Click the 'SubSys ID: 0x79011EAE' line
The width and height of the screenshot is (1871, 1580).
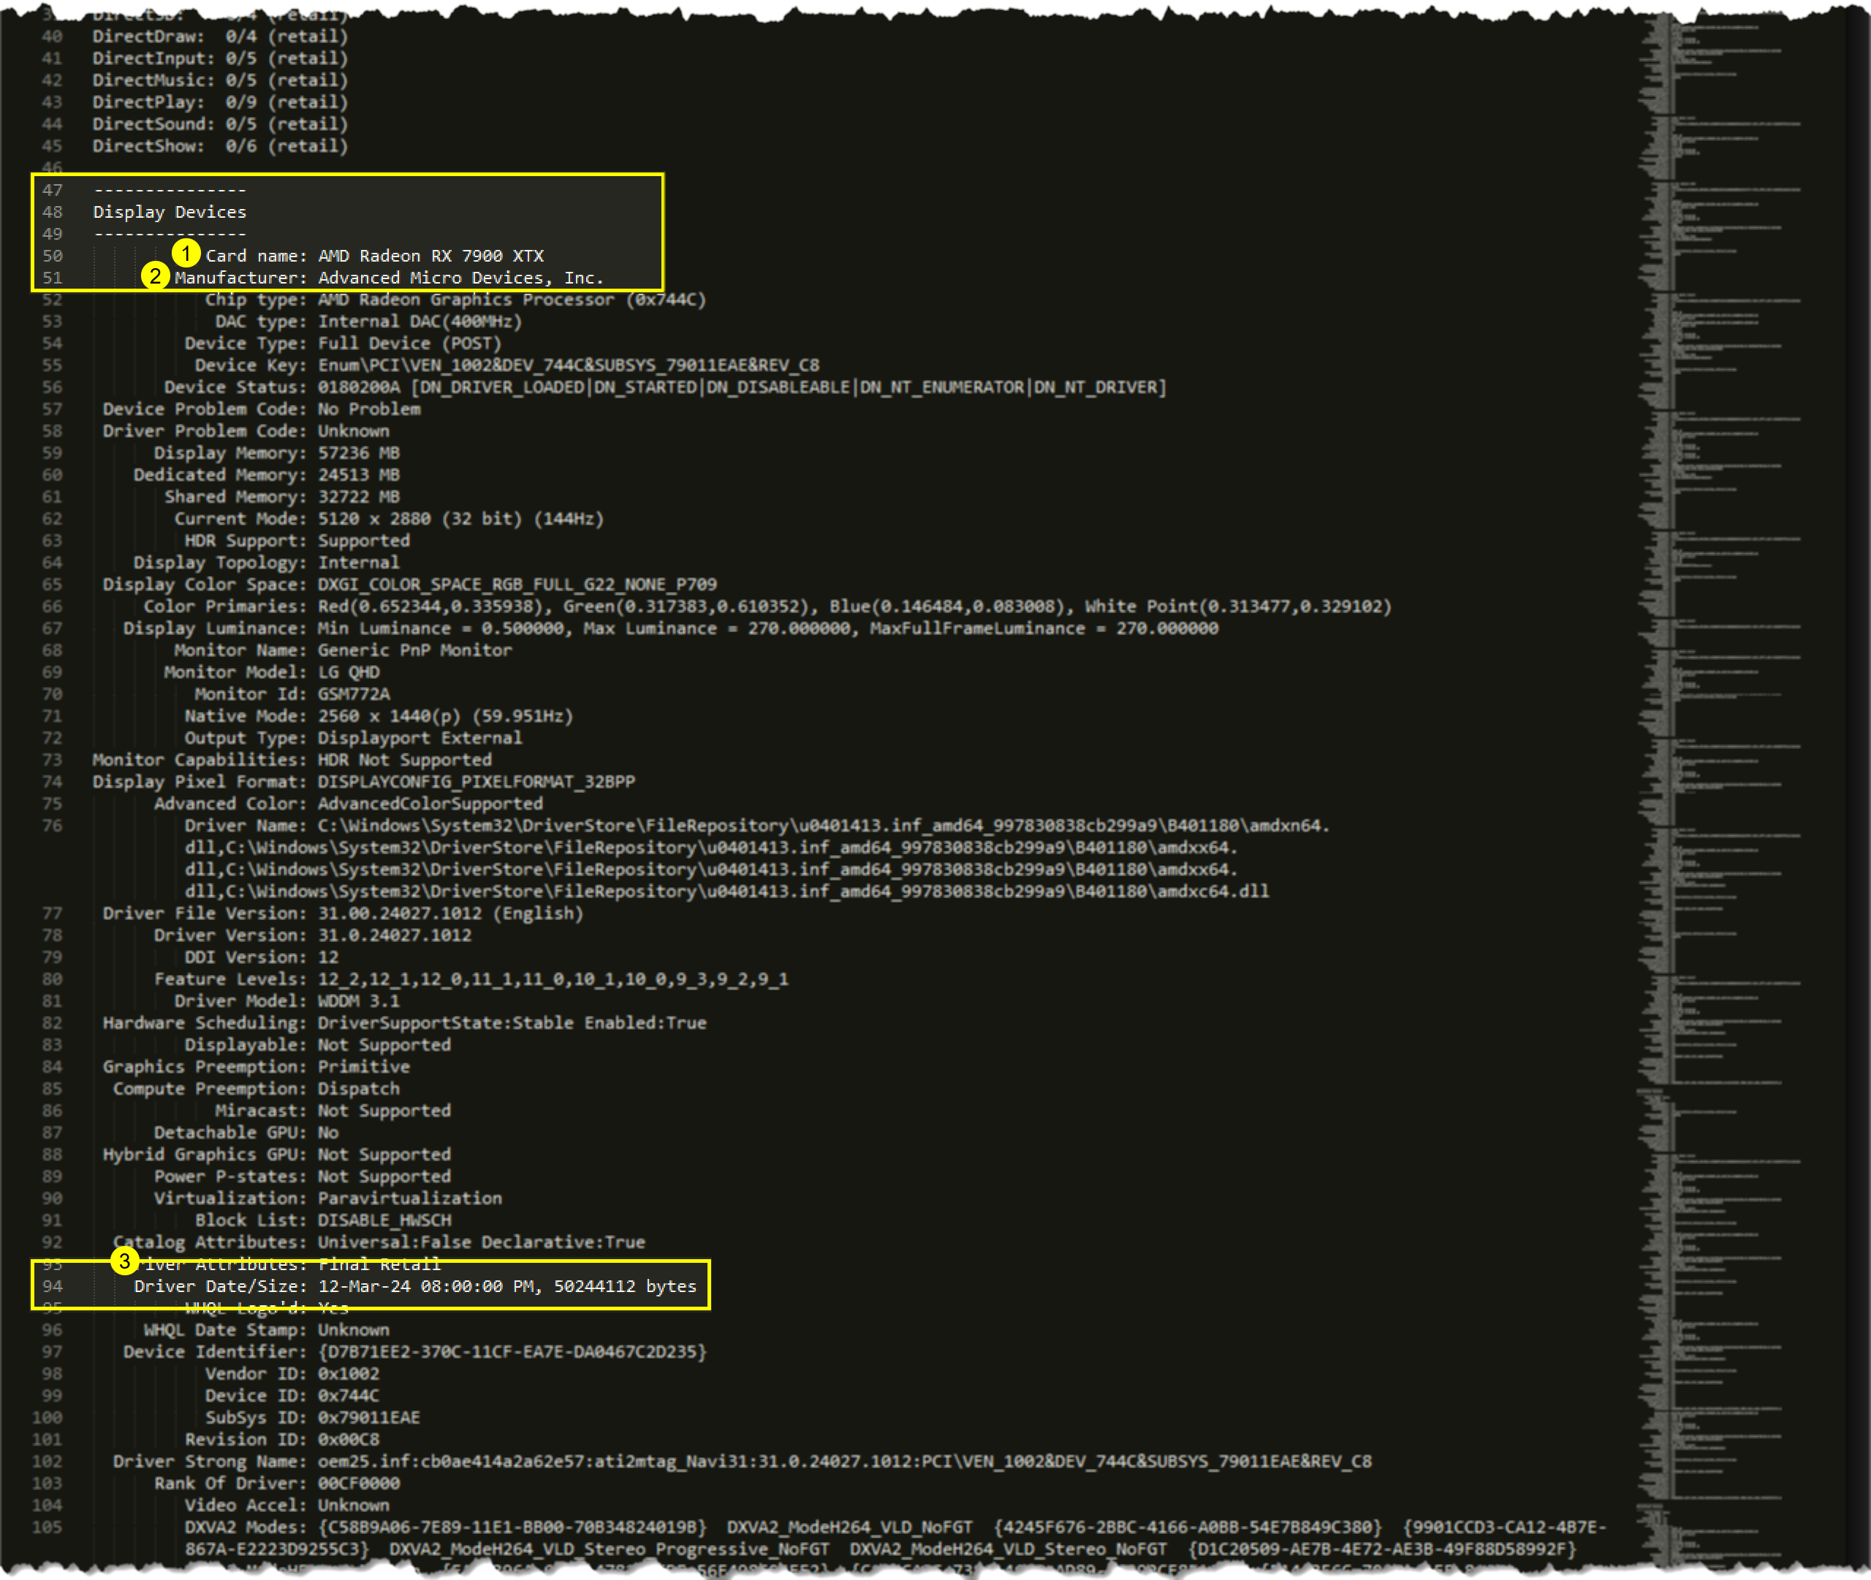pyautogui.click(x=313, y=1418)
